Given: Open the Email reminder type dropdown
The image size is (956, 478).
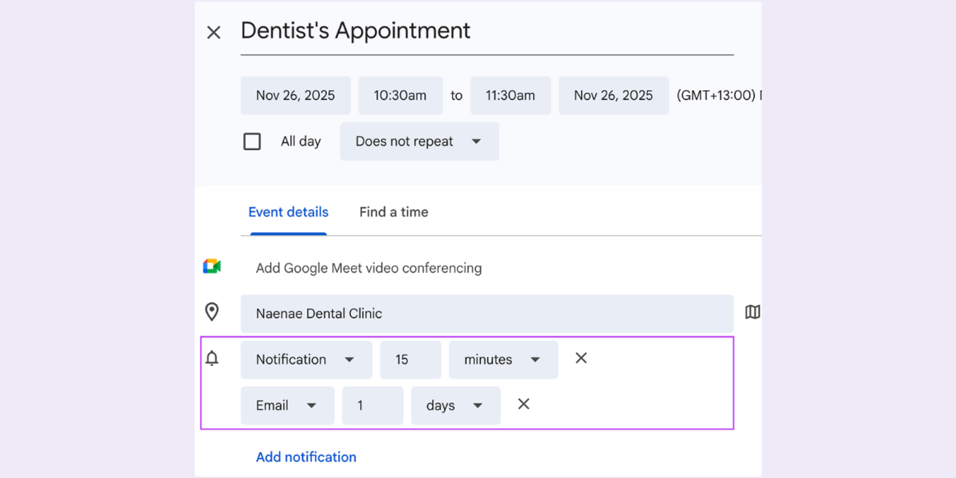Looking at the screenshot, I should (287, 405).
